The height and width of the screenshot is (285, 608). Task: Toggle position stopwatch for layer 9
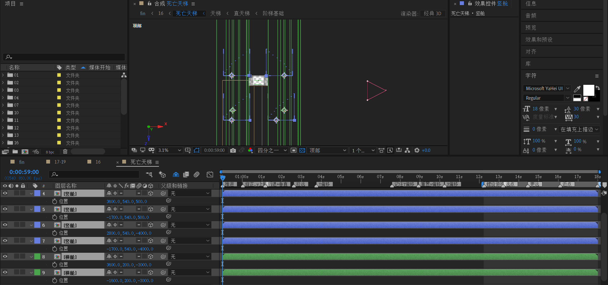coord(54,281)
